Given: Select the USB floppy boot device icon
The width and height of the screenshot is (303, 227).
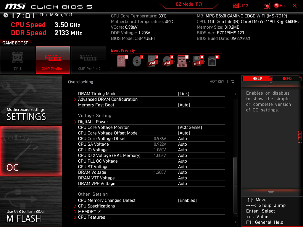Looking at the screenshot, I should tap(197, 61).
